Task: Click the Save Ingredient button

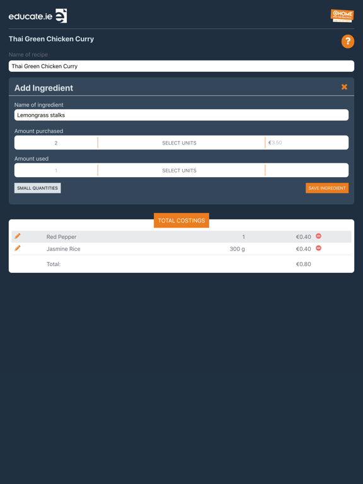Action: pyautogui.click(x=327, y=188)
